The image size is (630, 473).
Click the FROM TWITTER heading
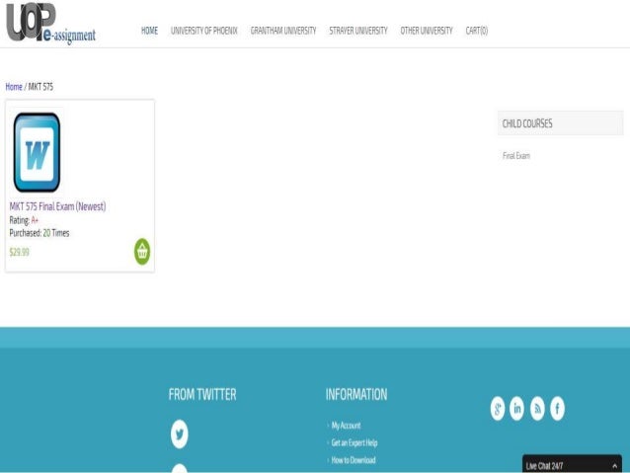coord(202,394)
